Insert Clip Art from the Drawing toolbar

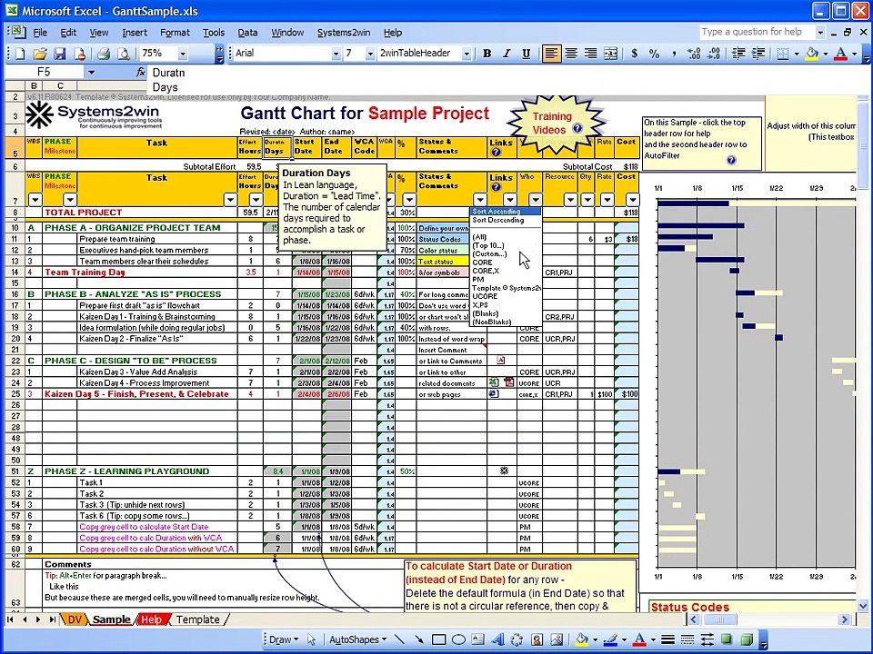pyautogui.click(x=537, y=639)
